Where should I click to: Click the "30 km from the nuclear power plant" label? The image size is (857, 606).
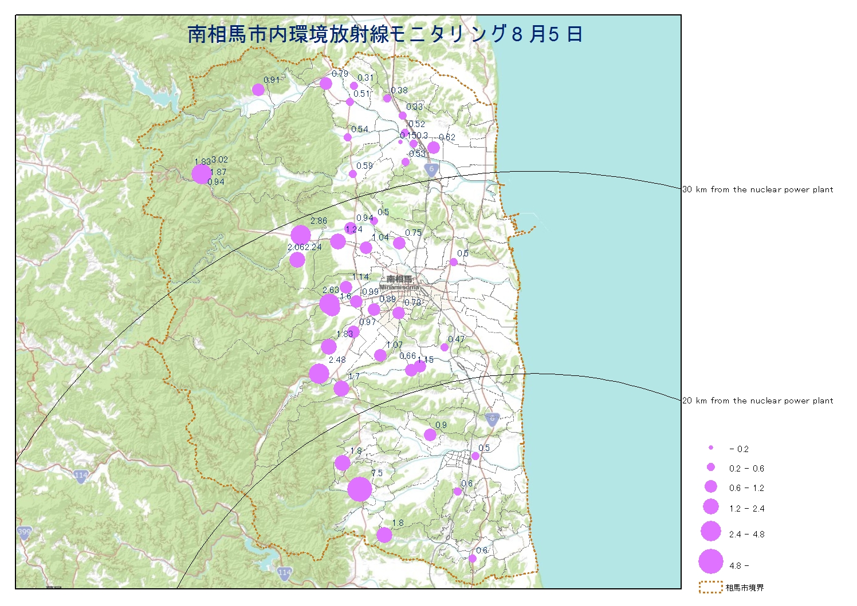click(x=758, y=189)
